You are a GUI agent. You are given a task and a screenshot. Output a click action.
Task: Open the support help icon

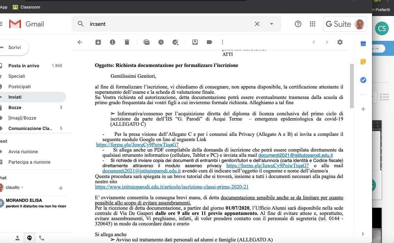(298, 24)
